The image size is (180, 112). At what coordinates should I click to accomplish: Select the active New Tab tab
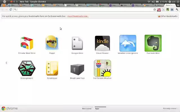169,5
